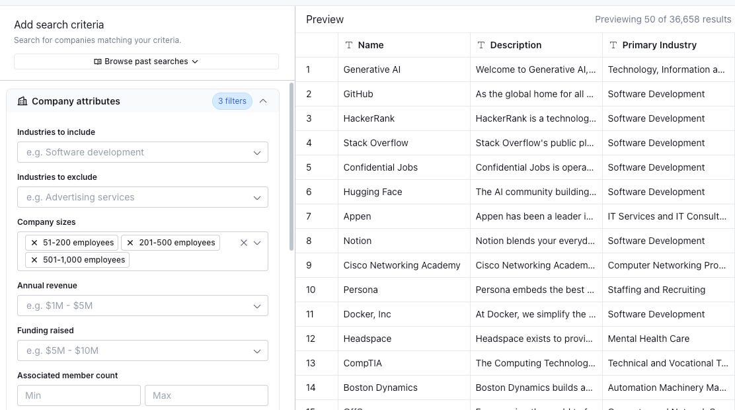Select the HackerRank name cell
The height and width of the screenshot is (410, 735).
tap(404, 118)
